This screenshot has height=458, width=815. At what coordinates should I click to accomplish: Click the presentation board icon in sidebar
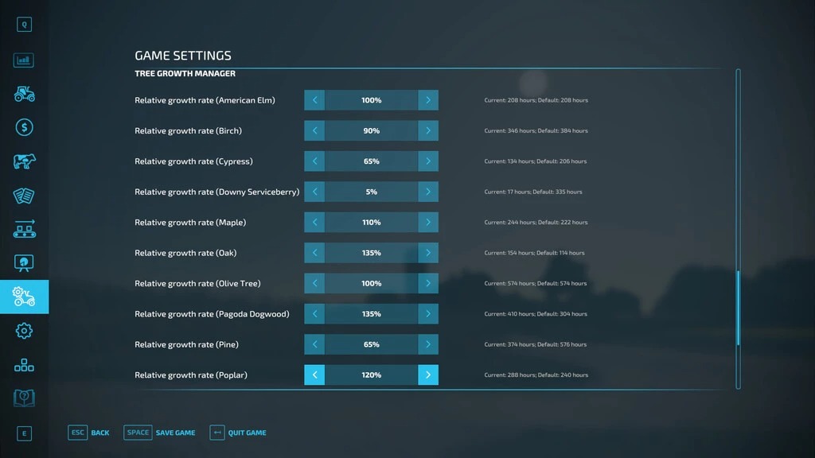tap(24, 262)
